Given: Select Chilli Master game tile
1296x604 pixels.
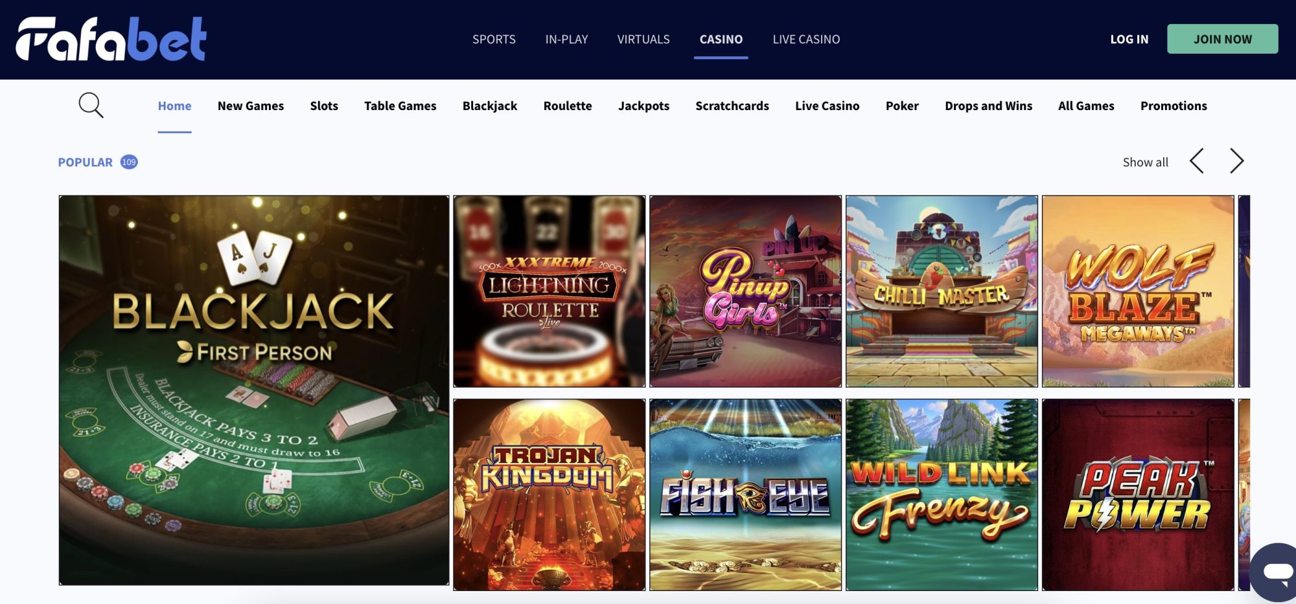Looking at the screenshot, I should [x=942, y=291].
